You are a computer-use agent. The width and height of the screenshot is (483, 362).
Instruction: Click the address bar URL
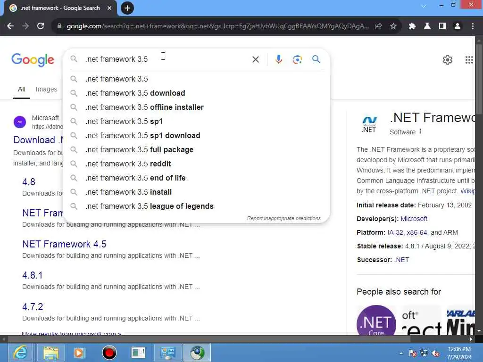tap(217, 26)
